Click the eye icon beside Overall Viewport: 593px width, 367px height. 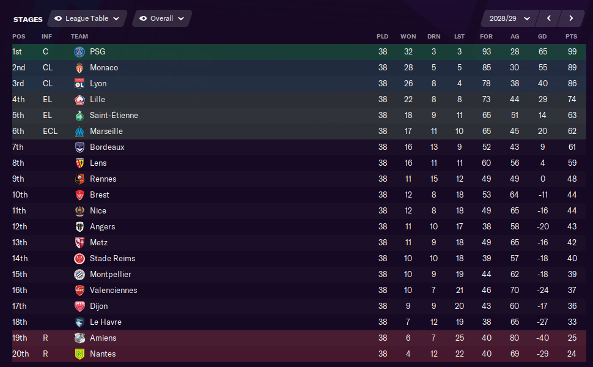pyautogui.click(x=143, y=18)
